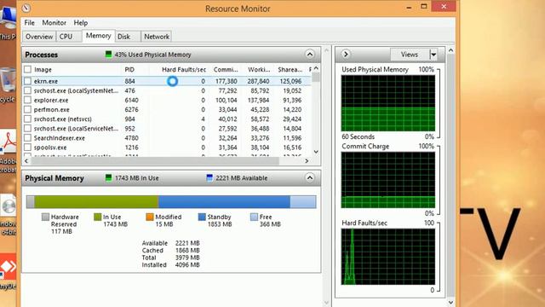
Task: Select the ekrn.exe process row name
Action: coord(45,81)
